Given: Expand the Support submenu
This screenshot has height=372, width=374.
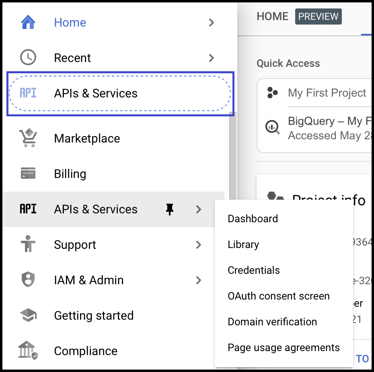Looking at the screenshot, I should pos(198,244).
